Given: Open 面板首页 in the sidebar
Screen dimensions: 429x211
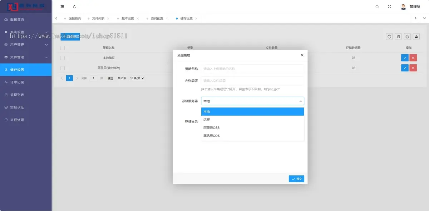Looking at the screenshot, I should 26,19.
